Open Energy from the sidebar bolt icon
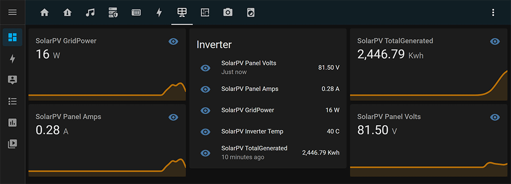This screenshot has width=511, height=184. [12, 59]
